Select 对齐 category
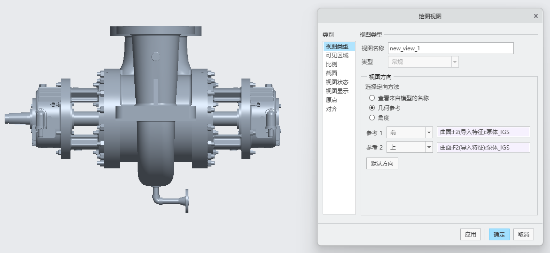 pyautogui.click(x=331, y=109)
